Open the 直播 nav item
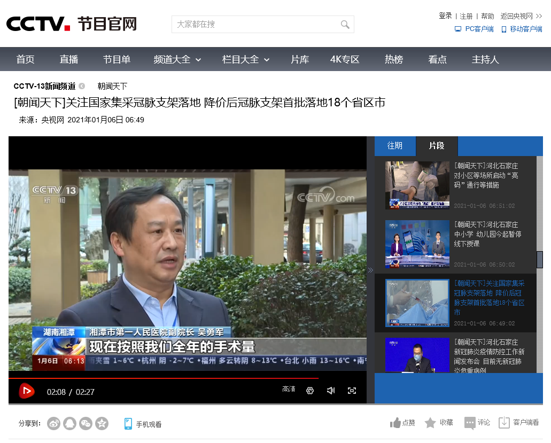The image size is (551, 443). [69, 59]
